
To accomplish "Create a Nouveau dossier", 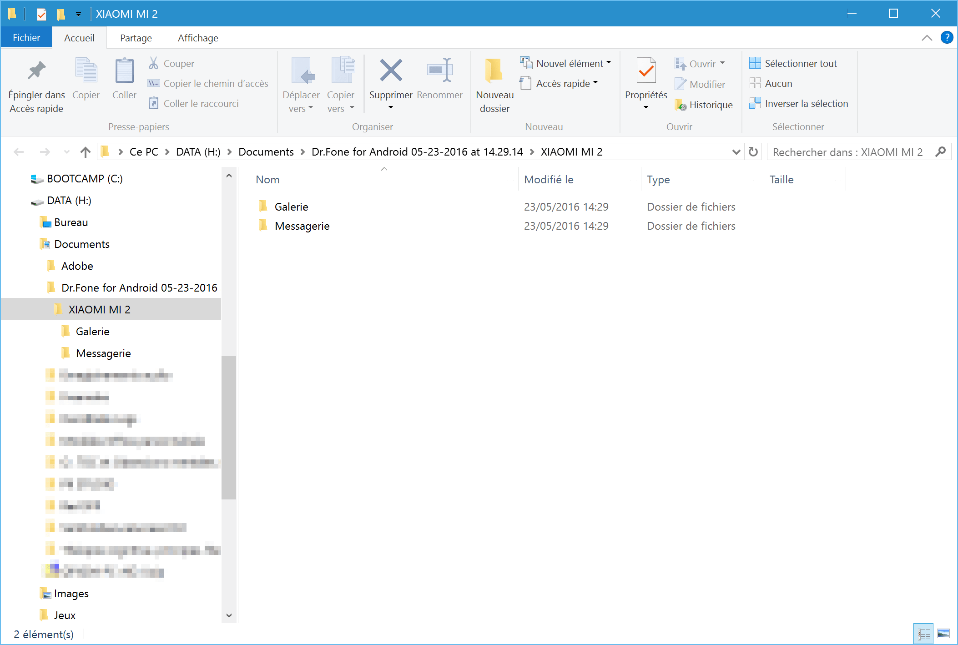I will 494,85.
